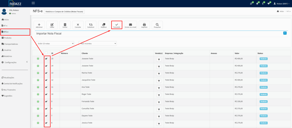Expand the row for Jacqueline Teste
Image resolution: width=292 pixels, height=128 pixels.
pos(38,80)
